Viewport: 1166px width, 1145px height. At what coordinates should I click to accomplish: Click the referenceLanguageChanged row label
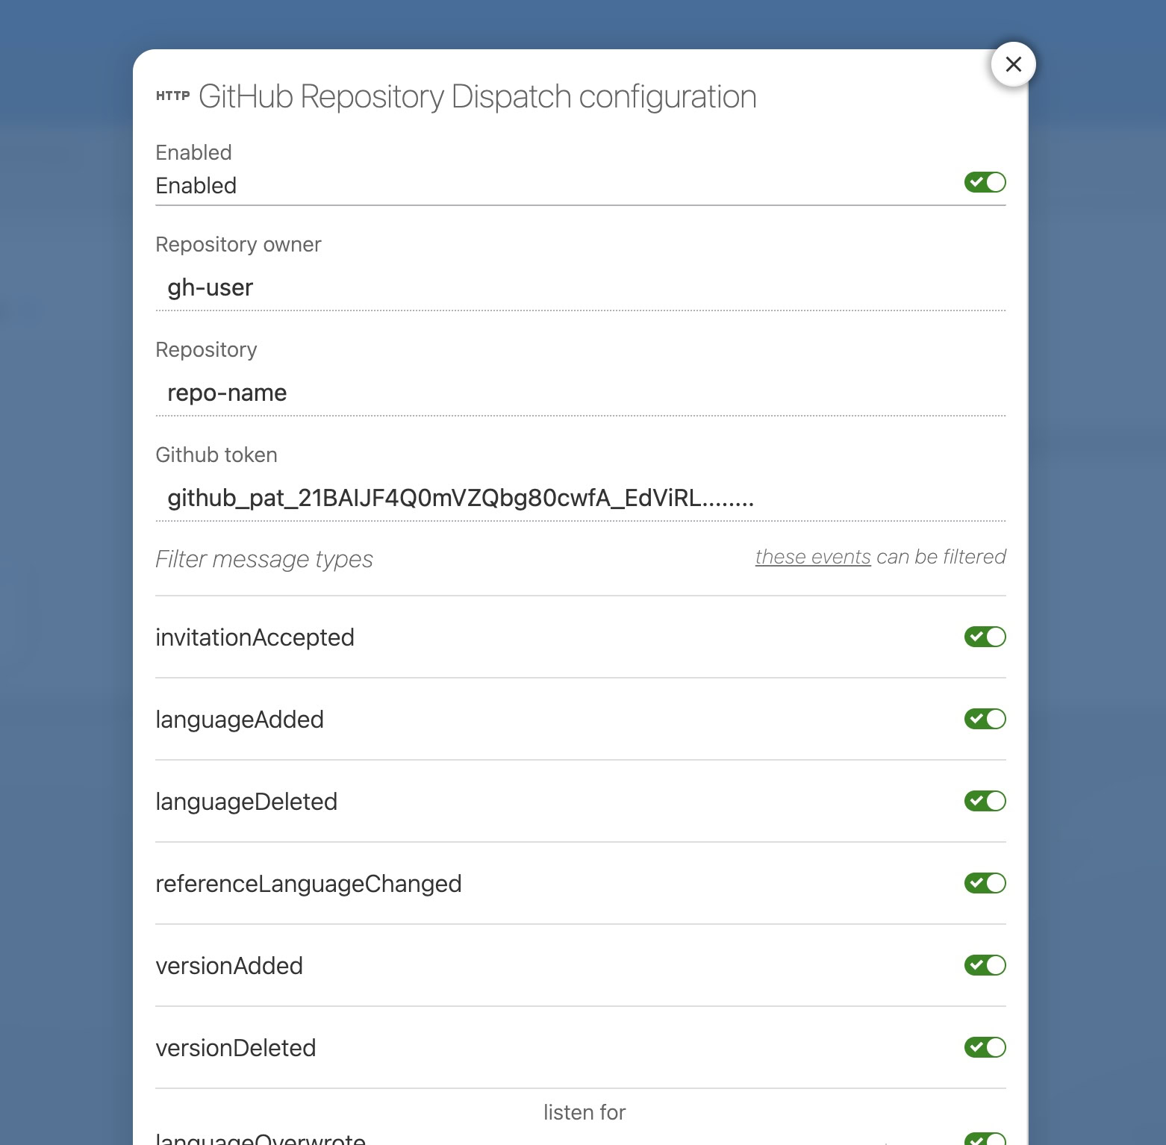(308, 884)
